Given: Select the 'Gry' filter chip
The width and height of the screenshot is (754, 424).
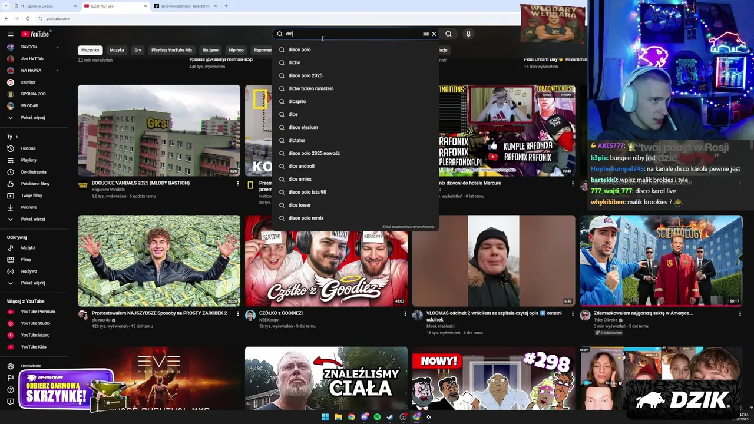Looking at the screenshot, I should coord(138,50).
